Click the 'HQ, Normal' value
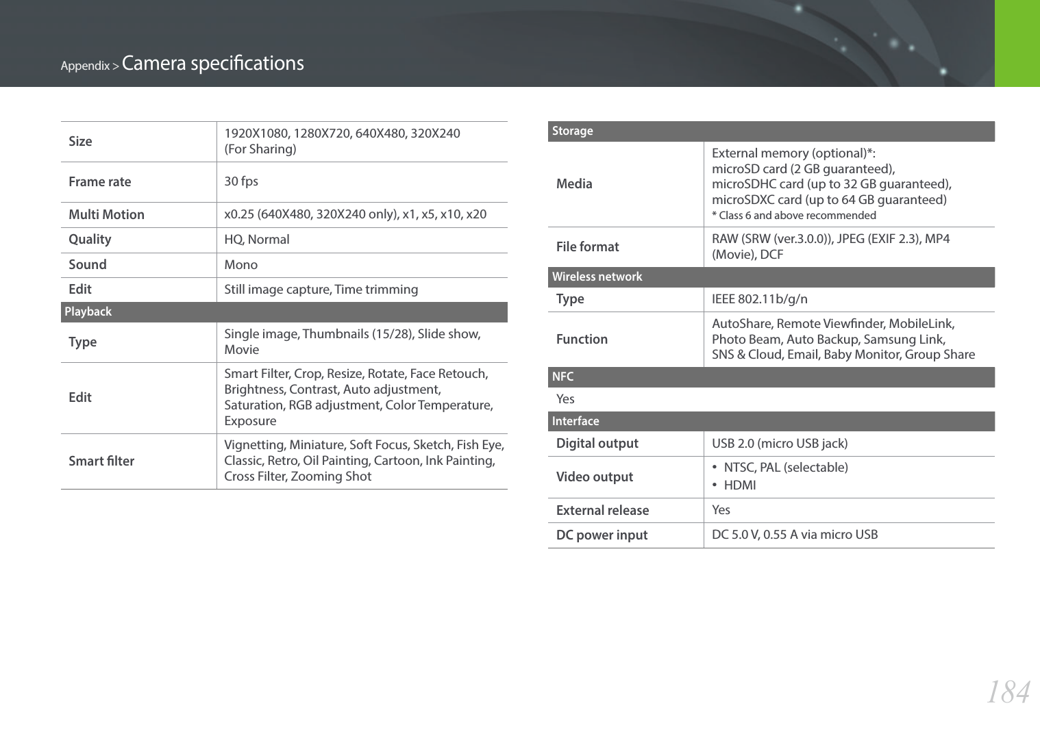 (257, 240)
